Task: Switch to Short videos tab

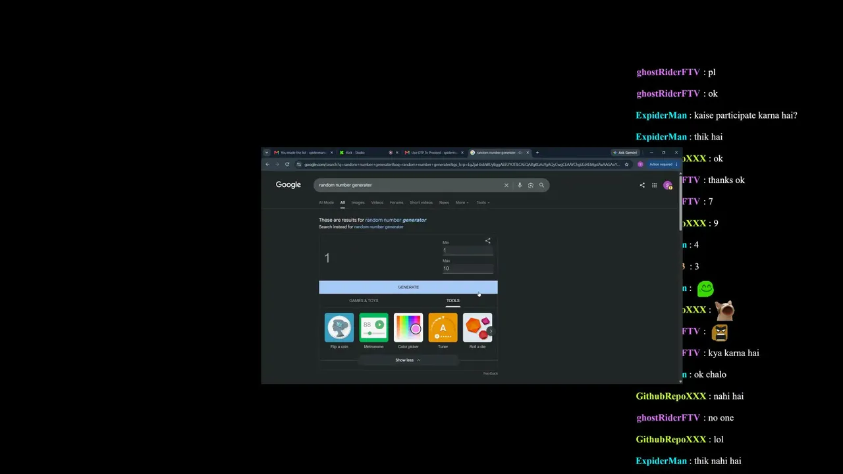Action: pos(421,203)
